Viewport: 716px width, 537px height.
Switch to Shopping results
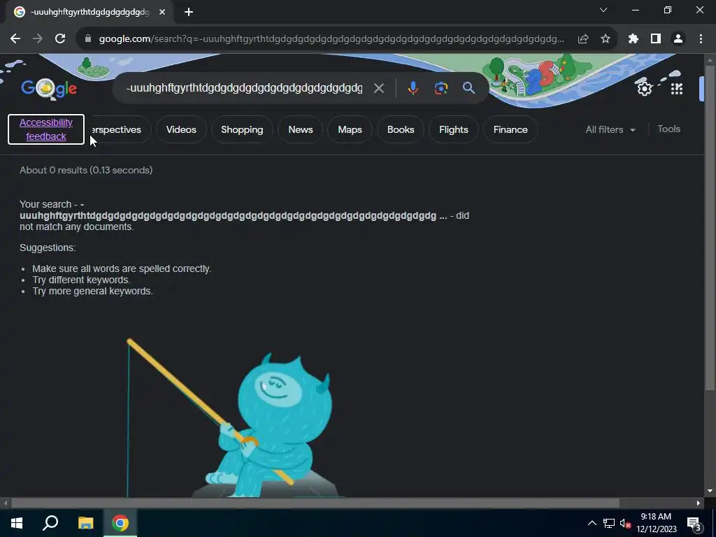pos(242,129)
